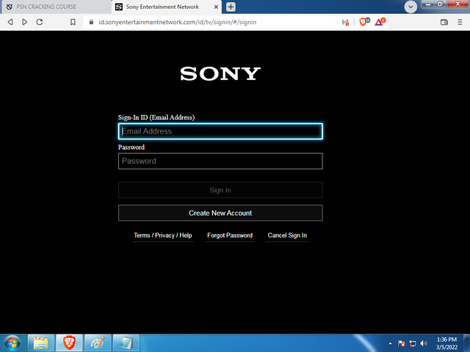Click the Show desktop button

467,343
